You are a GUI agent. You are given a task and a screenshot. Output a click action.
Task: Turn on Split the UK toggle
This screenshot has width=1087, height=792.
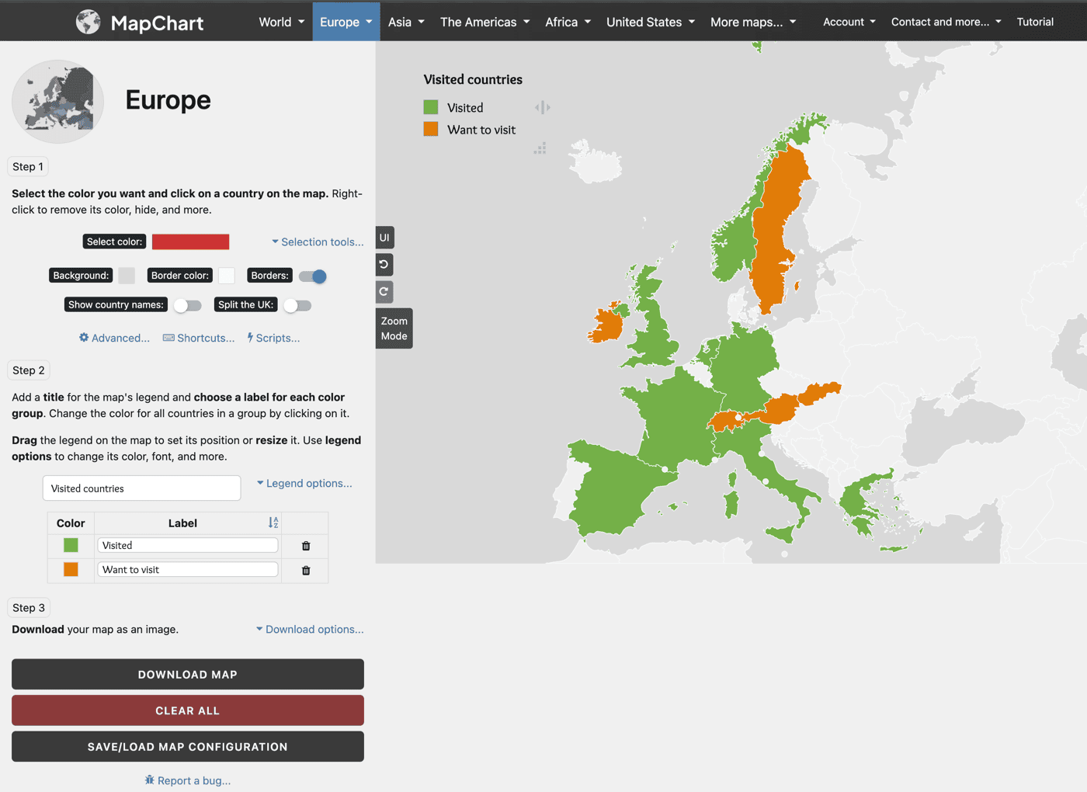tap(297, 305)
